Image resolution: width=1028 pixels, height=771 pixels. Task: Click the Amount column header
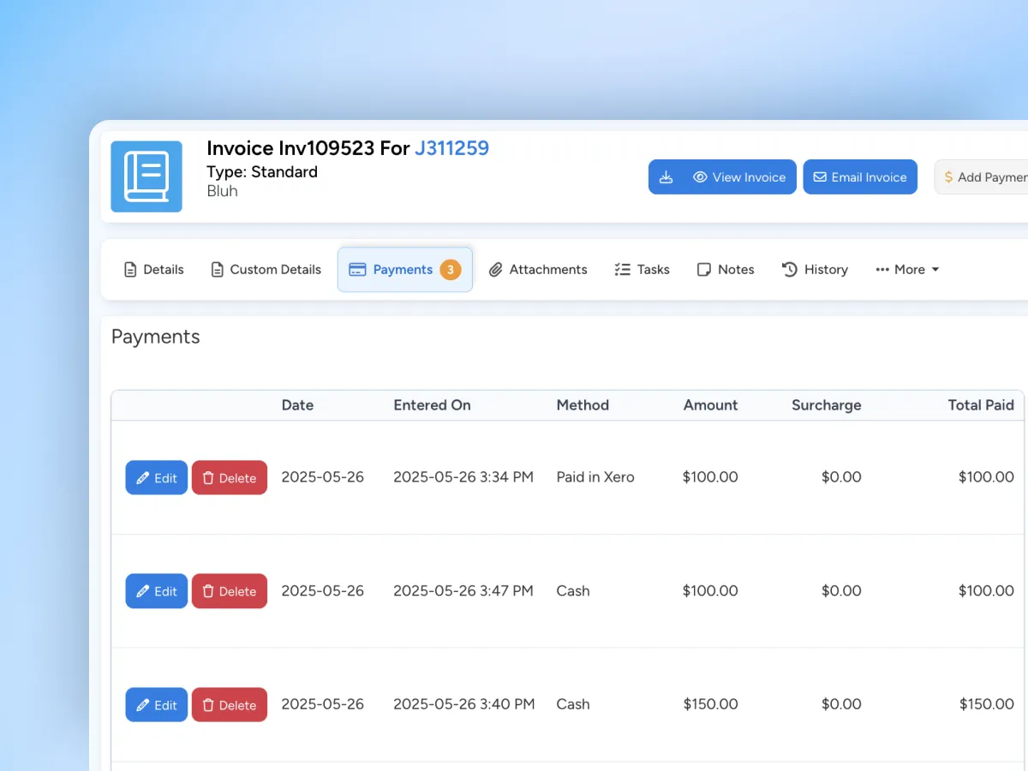(710, 405)
